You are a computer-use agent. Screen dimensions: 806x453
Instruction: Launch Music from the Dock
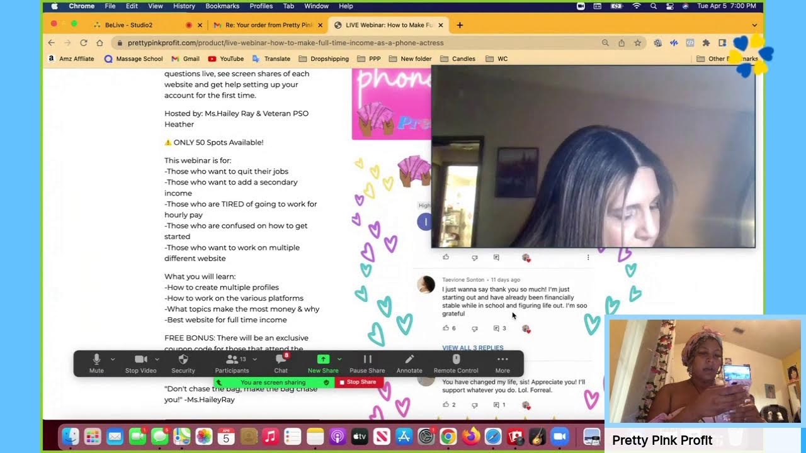click(x=270, y=436)
